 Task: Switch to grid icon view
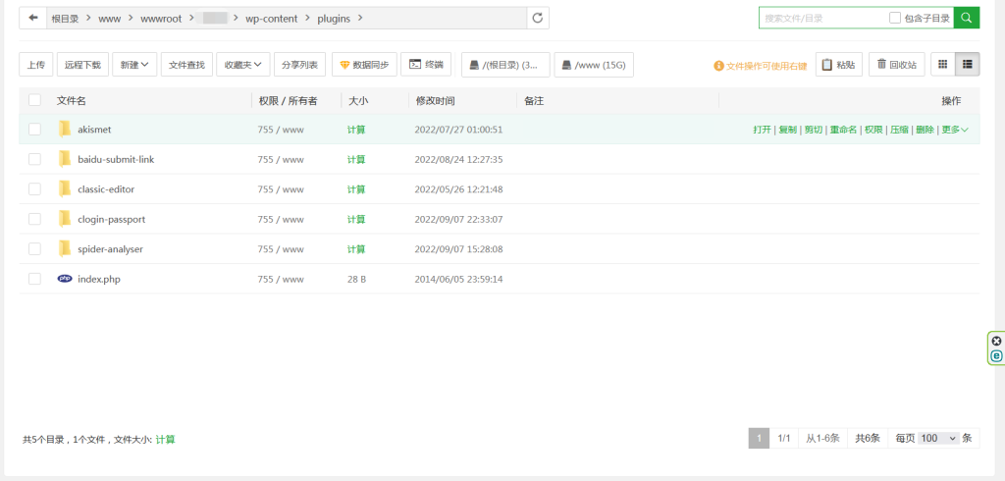[942, 65]
